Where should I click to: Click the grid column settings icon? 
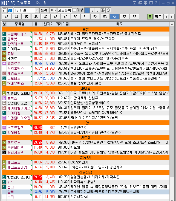pos(103,10)
